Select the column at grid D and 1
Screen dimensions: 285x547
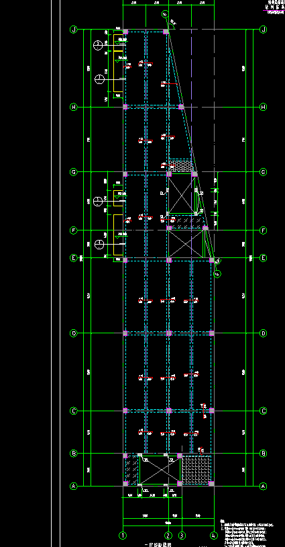point(125,333)
